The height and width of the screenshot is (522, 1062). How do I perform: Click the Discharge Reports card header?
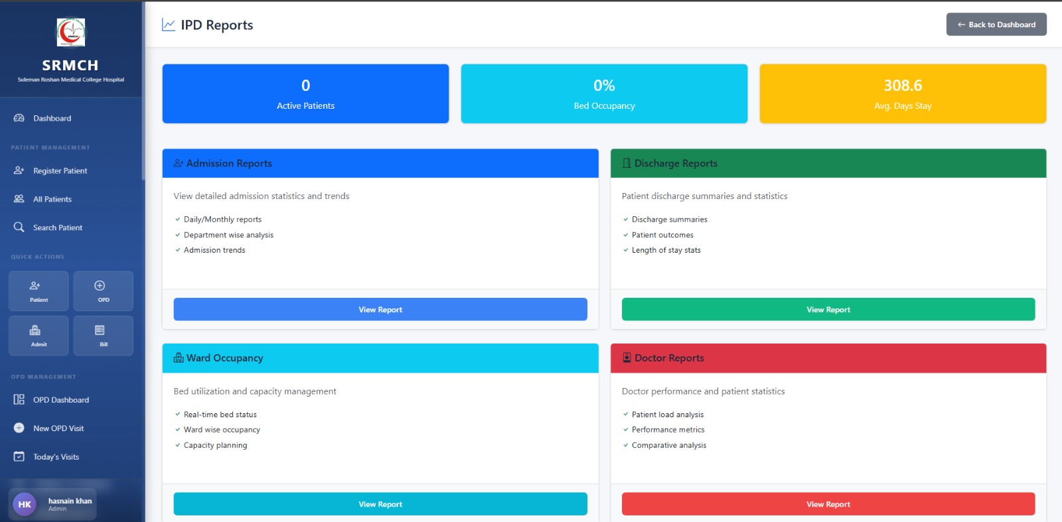point(828,163)
